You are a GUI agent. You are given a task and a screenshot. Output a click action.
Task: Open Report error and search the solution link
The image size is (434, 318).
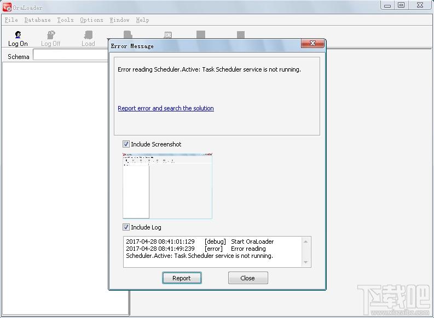(x=166, y=108)
